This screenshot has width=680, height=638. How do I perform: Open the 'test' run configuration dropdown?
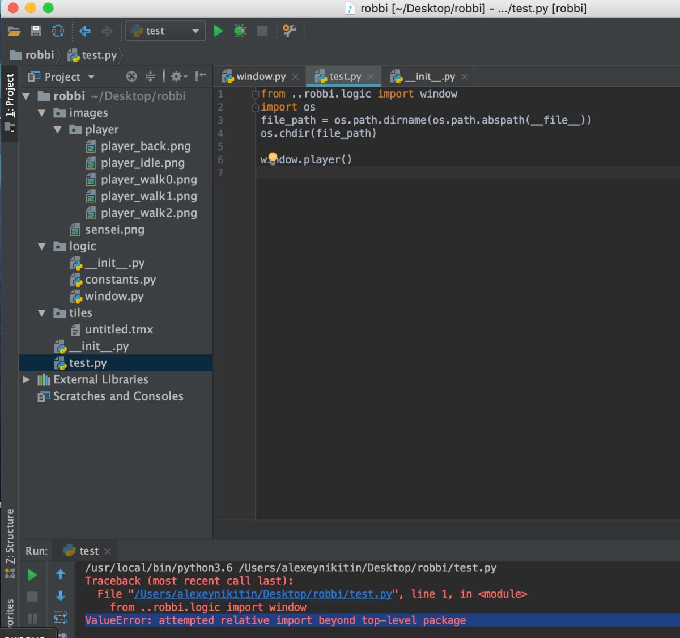coord(165,31)
